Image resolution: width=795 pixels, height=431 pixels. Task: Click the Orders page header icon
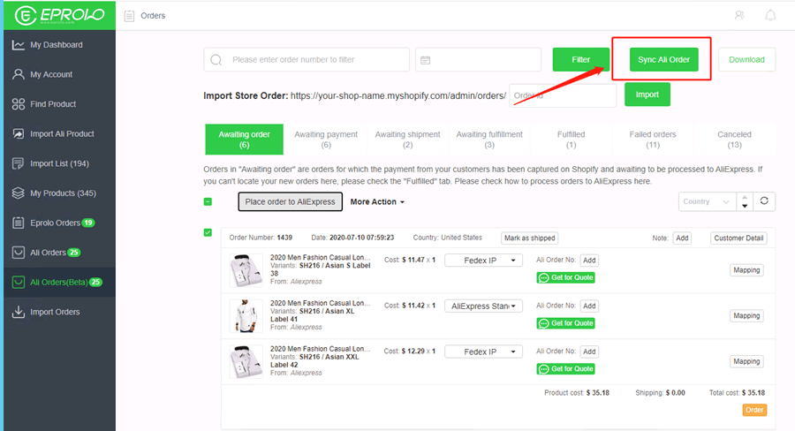tap(129, 16)
